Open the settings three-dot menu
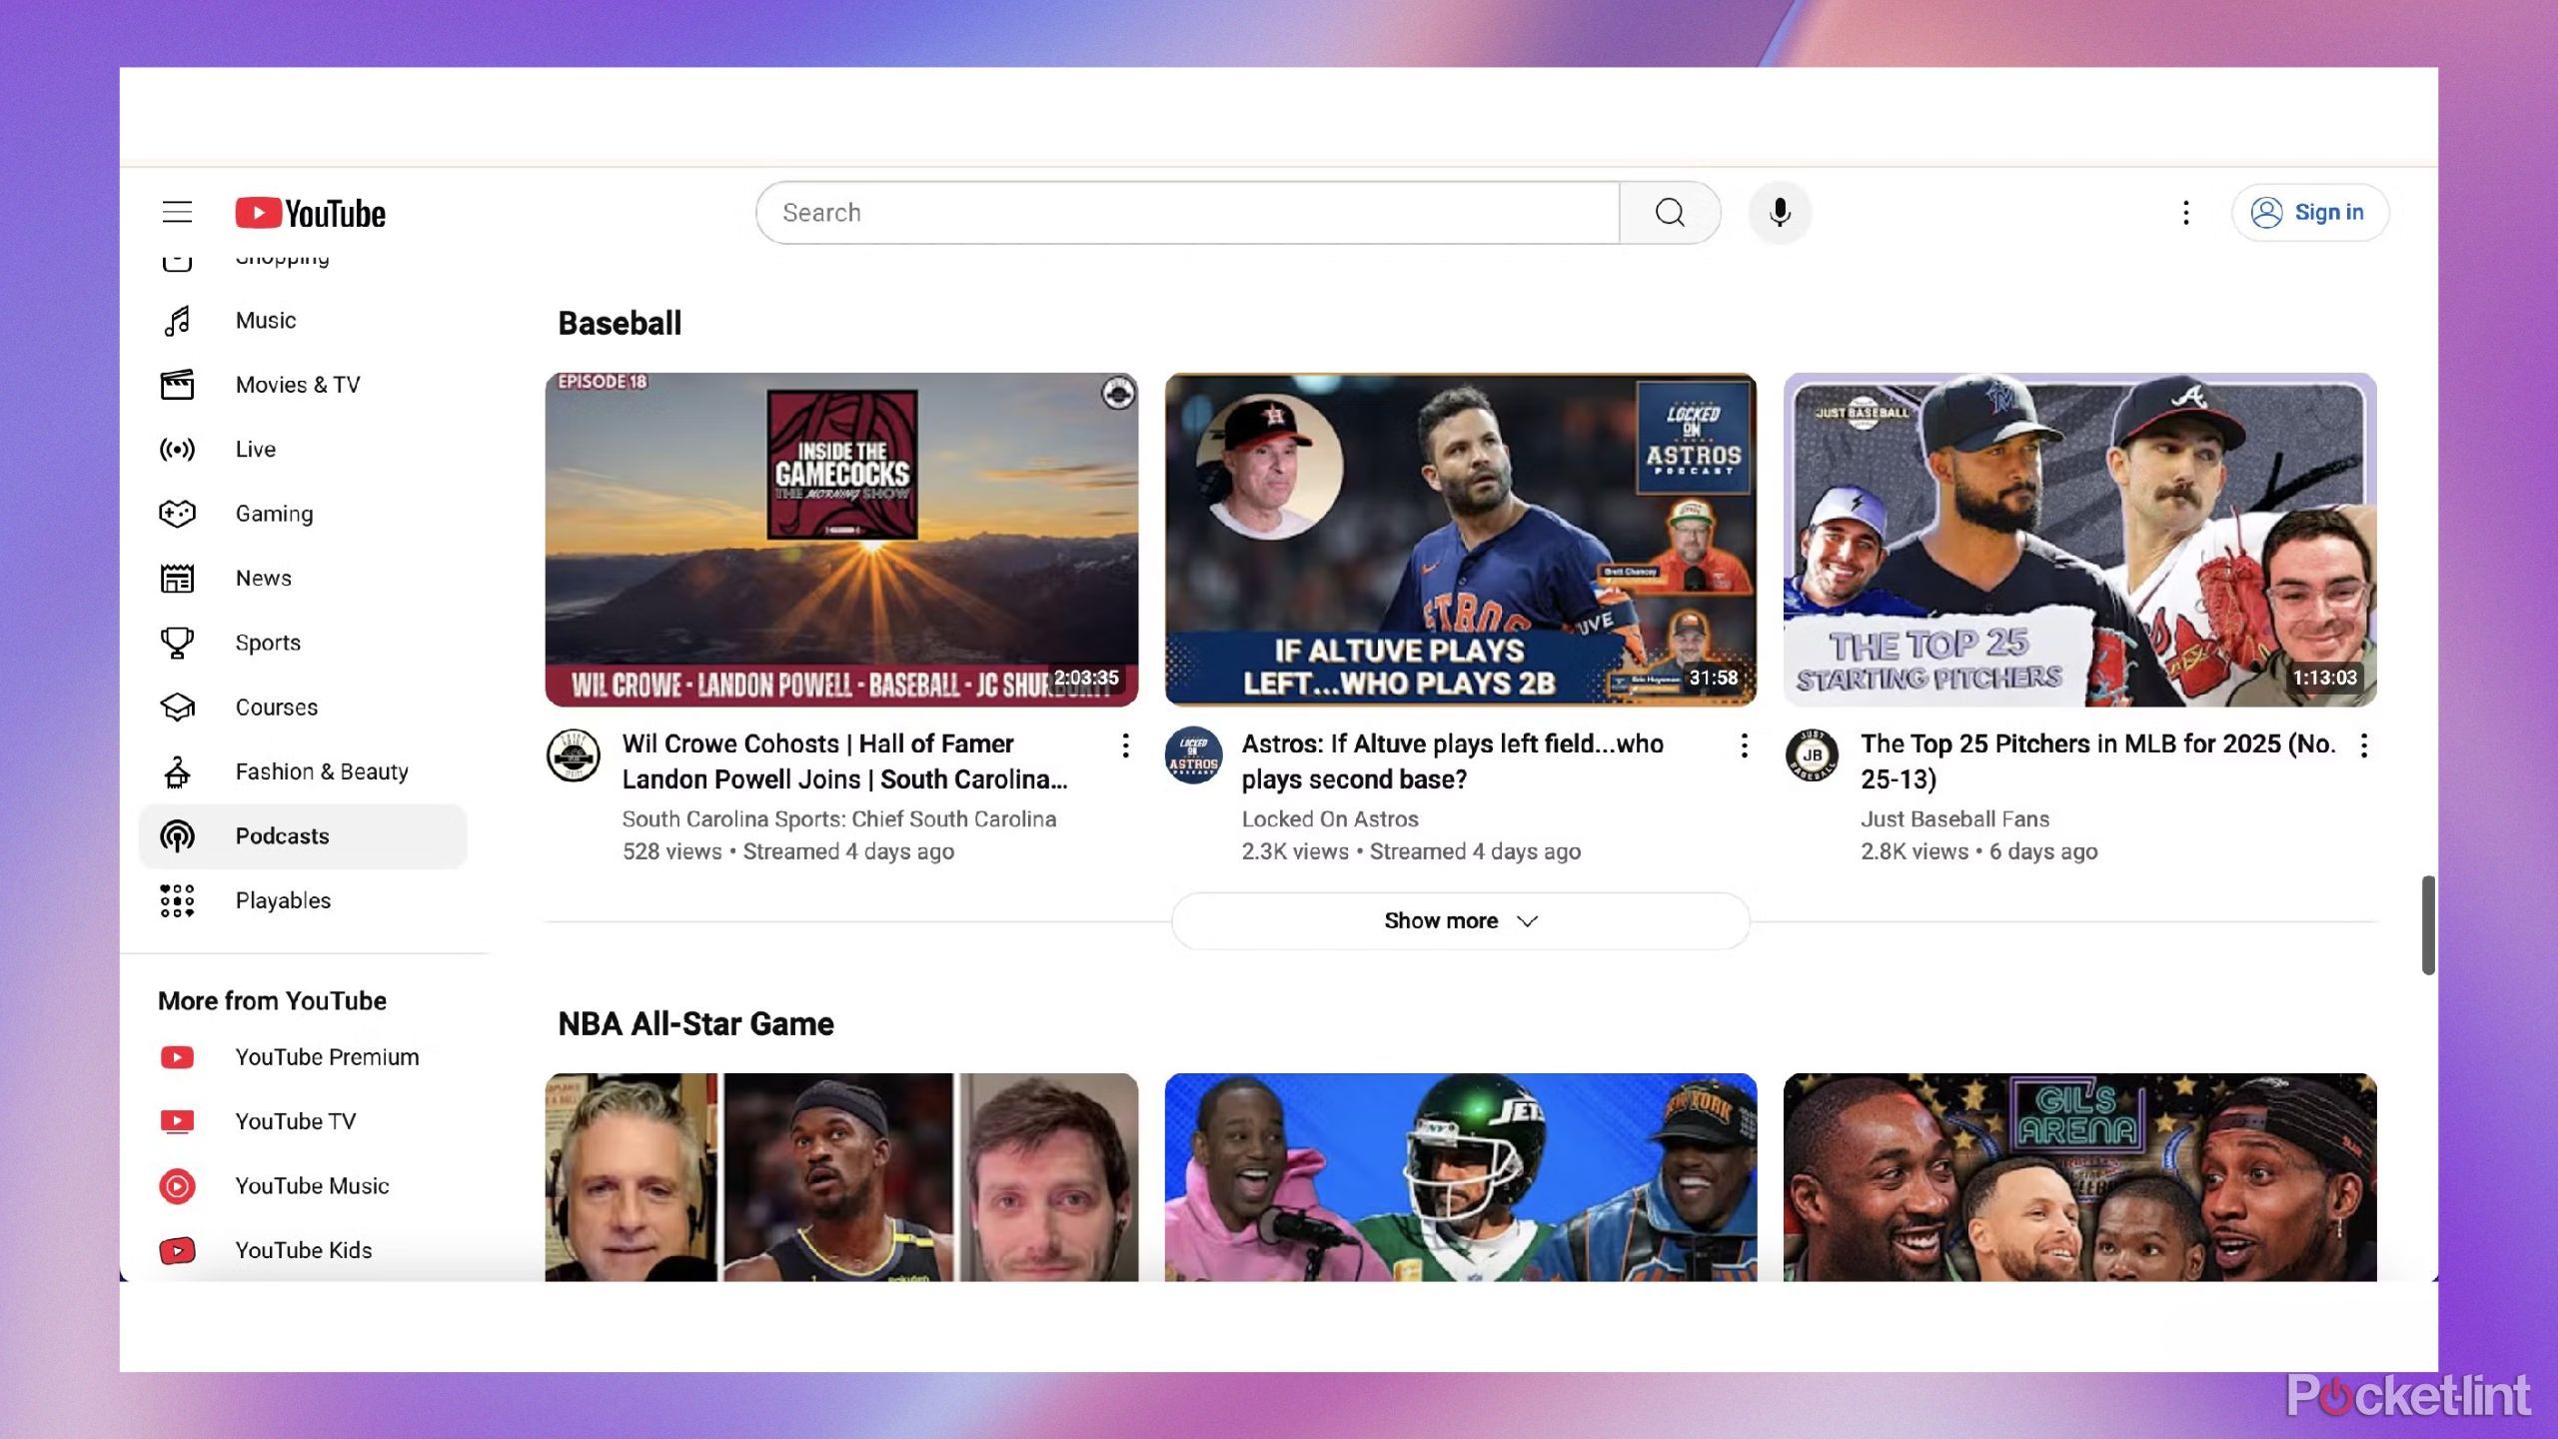This screenshot has height=1439, width=2558. tap(2186, 213)
